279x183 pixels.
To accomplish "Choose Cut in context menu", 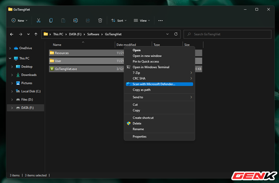I will [159, 104].
